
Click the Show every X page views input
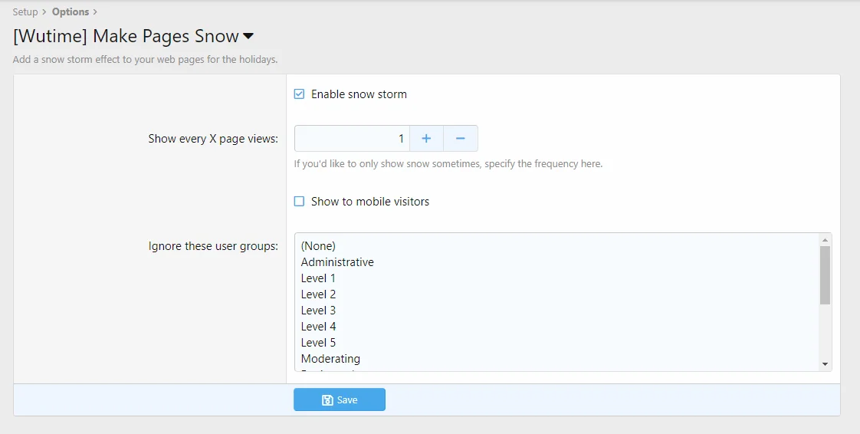[x=353, y=139]
